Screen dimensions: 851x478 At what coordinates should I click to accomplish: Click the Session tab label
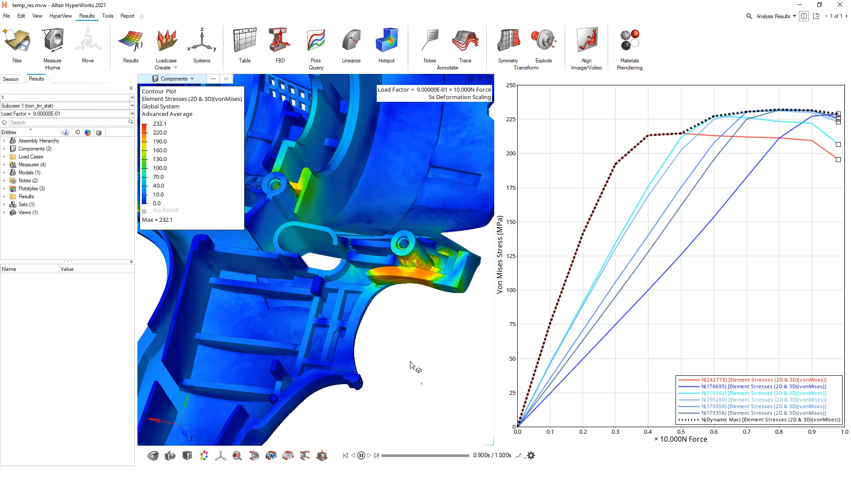[x=11, y=79]
